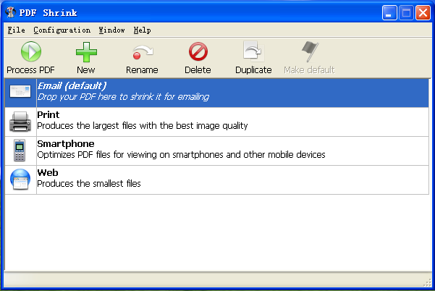Close the PDF Shrink window
Image resolution: width=435 pixels, height=291 pixels.
click(423, 13)
